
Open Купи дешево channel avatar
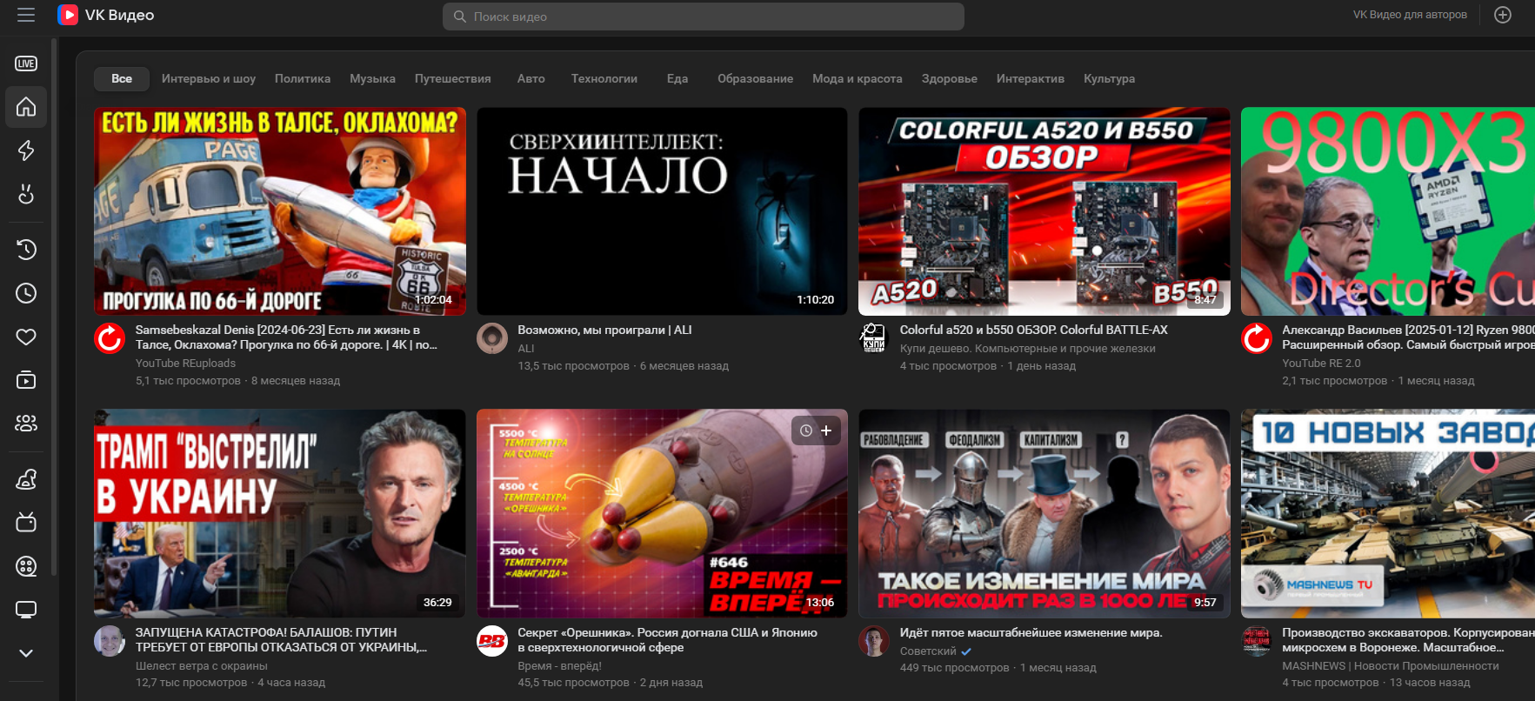874,338
